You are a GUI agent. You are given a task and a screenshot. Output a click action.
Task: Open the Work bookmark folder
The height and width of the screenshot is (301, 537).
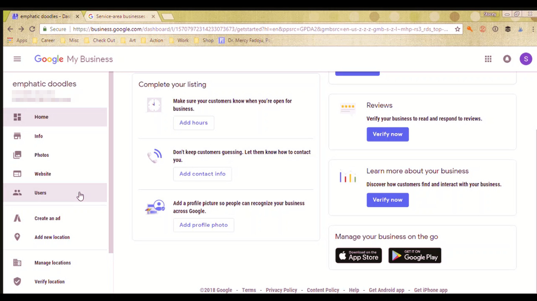point(179,40)
